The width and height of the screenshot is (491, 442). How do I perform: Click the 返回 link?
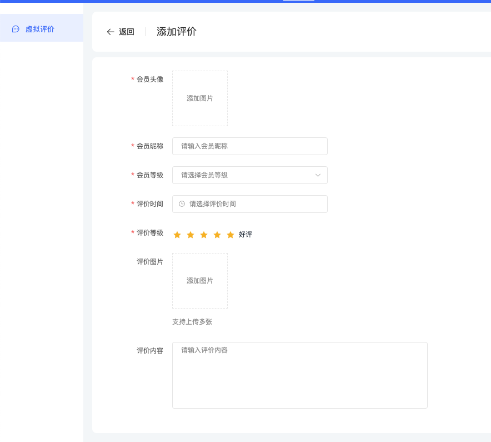(x=127, y=32)
